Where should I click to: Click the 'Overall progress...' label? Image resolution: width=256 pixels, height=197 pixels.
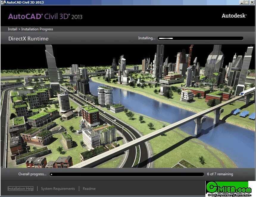tap(32, 174)
